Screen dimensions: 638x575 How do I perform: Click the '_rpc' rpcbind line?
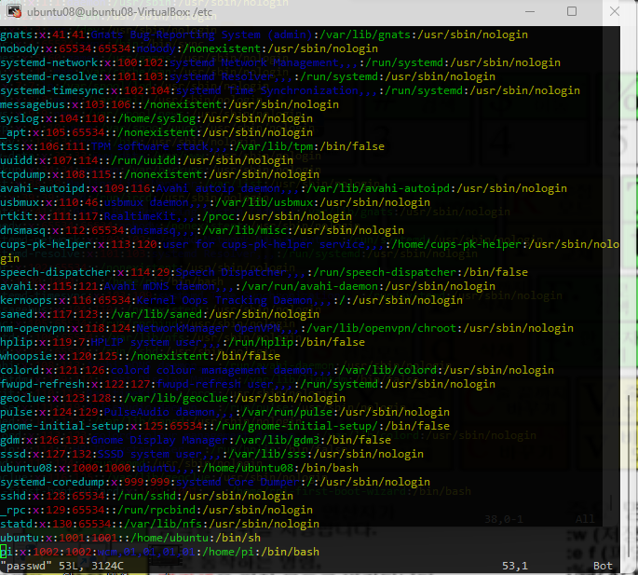tap(156, 510)
